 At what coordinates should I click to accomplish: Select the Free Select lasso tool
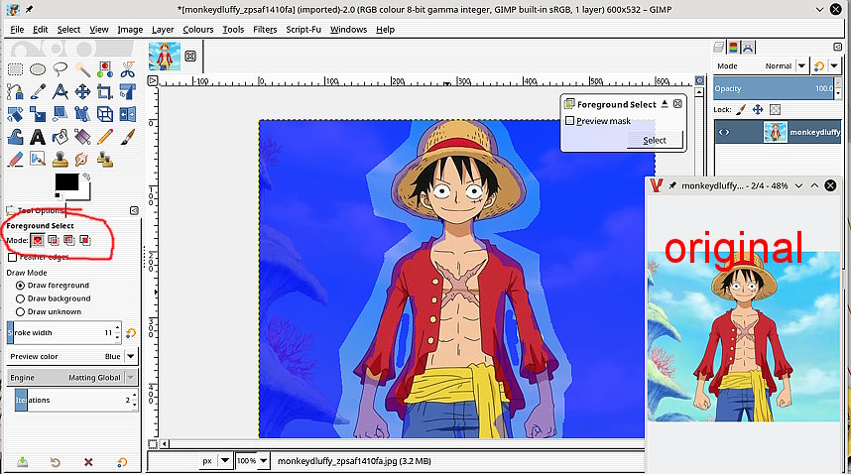point(61,69)
